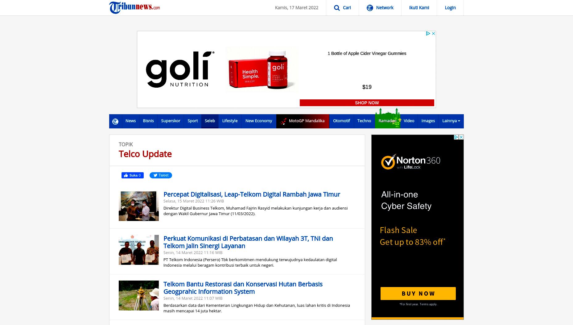Open the Bisnis section

148,121
